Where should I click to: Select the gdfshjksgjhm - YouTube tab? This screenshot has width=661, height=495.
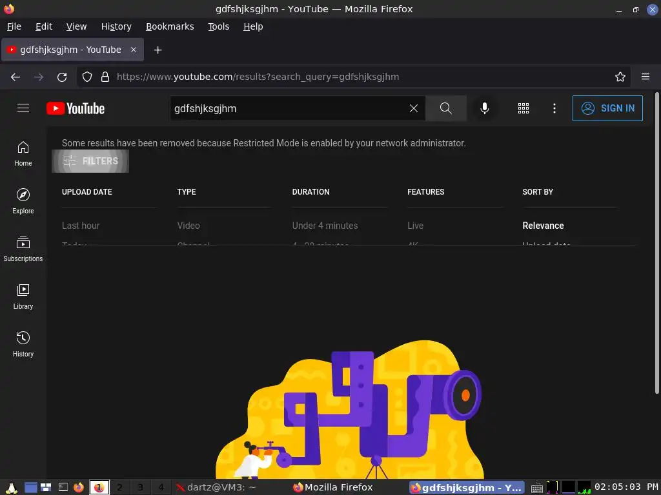(72, 50)
